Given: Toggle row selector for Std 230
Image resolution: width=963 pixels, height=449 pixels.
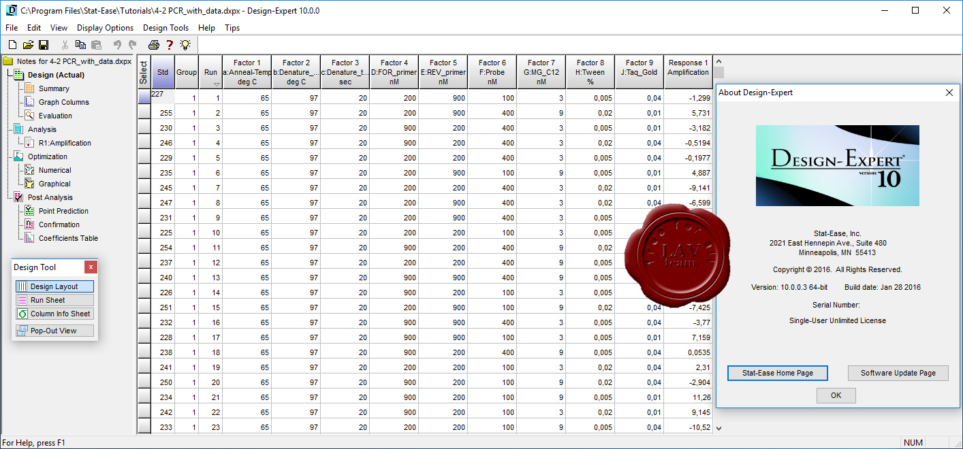Looking at the screenshot, I should (144, 128).
